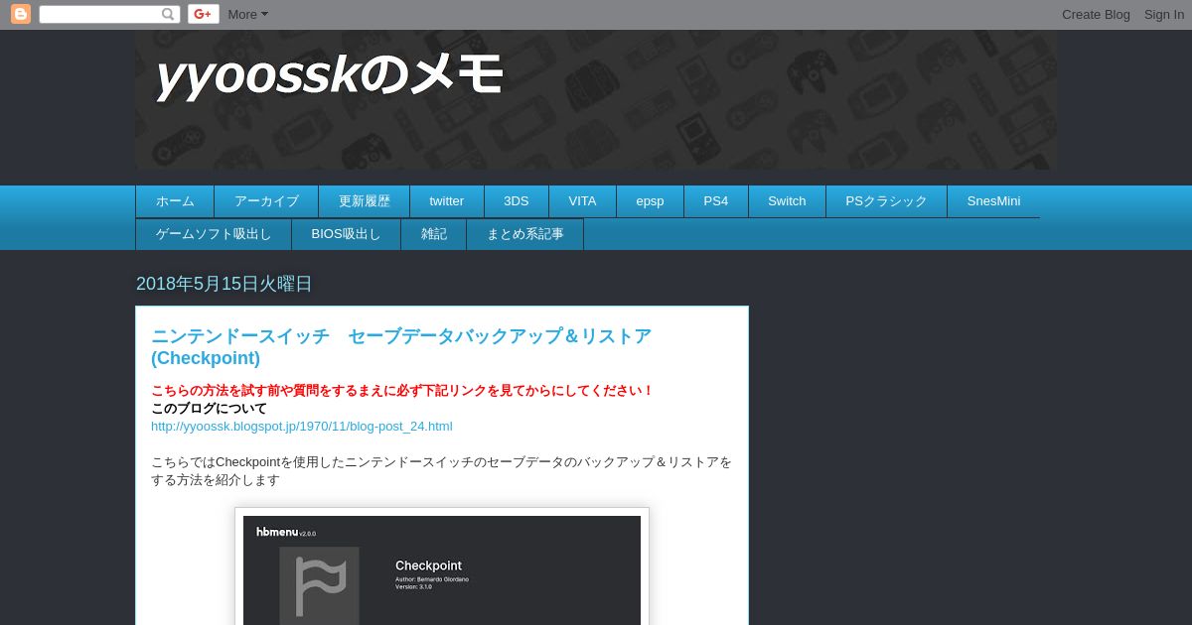This screenshot has width=1192, height=625.
Task: Select the 雑記 tab
Action: pyautogui.click(x=434, y=234)
